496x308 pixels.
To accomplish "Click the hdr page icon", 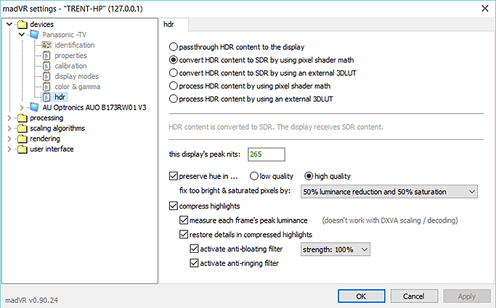I will click(x=46, y=97).
